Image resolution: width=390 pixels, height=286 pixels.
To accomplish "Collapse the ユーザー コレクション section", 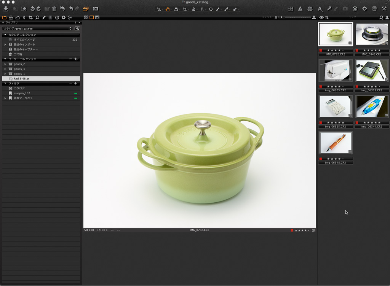I will click(x=5, y=59).
